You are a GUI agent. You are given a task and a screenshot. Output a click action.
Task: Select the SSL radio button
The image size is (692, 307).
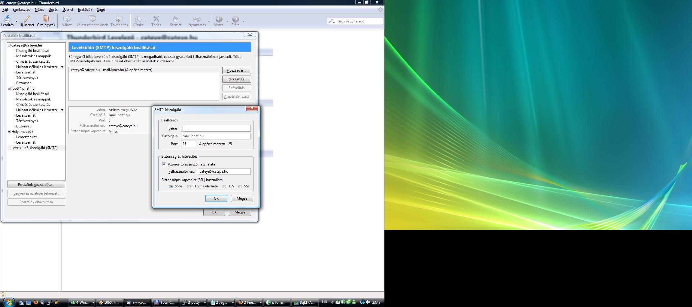(x=240, y=186)
